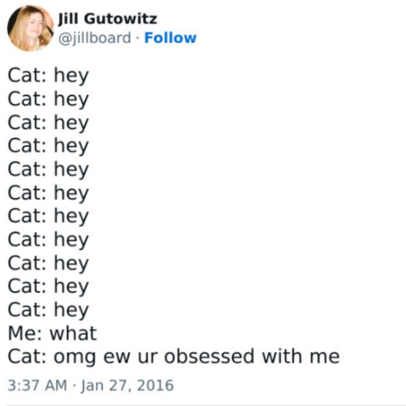Click "Cat:" label on the final line

coord(27,356)
